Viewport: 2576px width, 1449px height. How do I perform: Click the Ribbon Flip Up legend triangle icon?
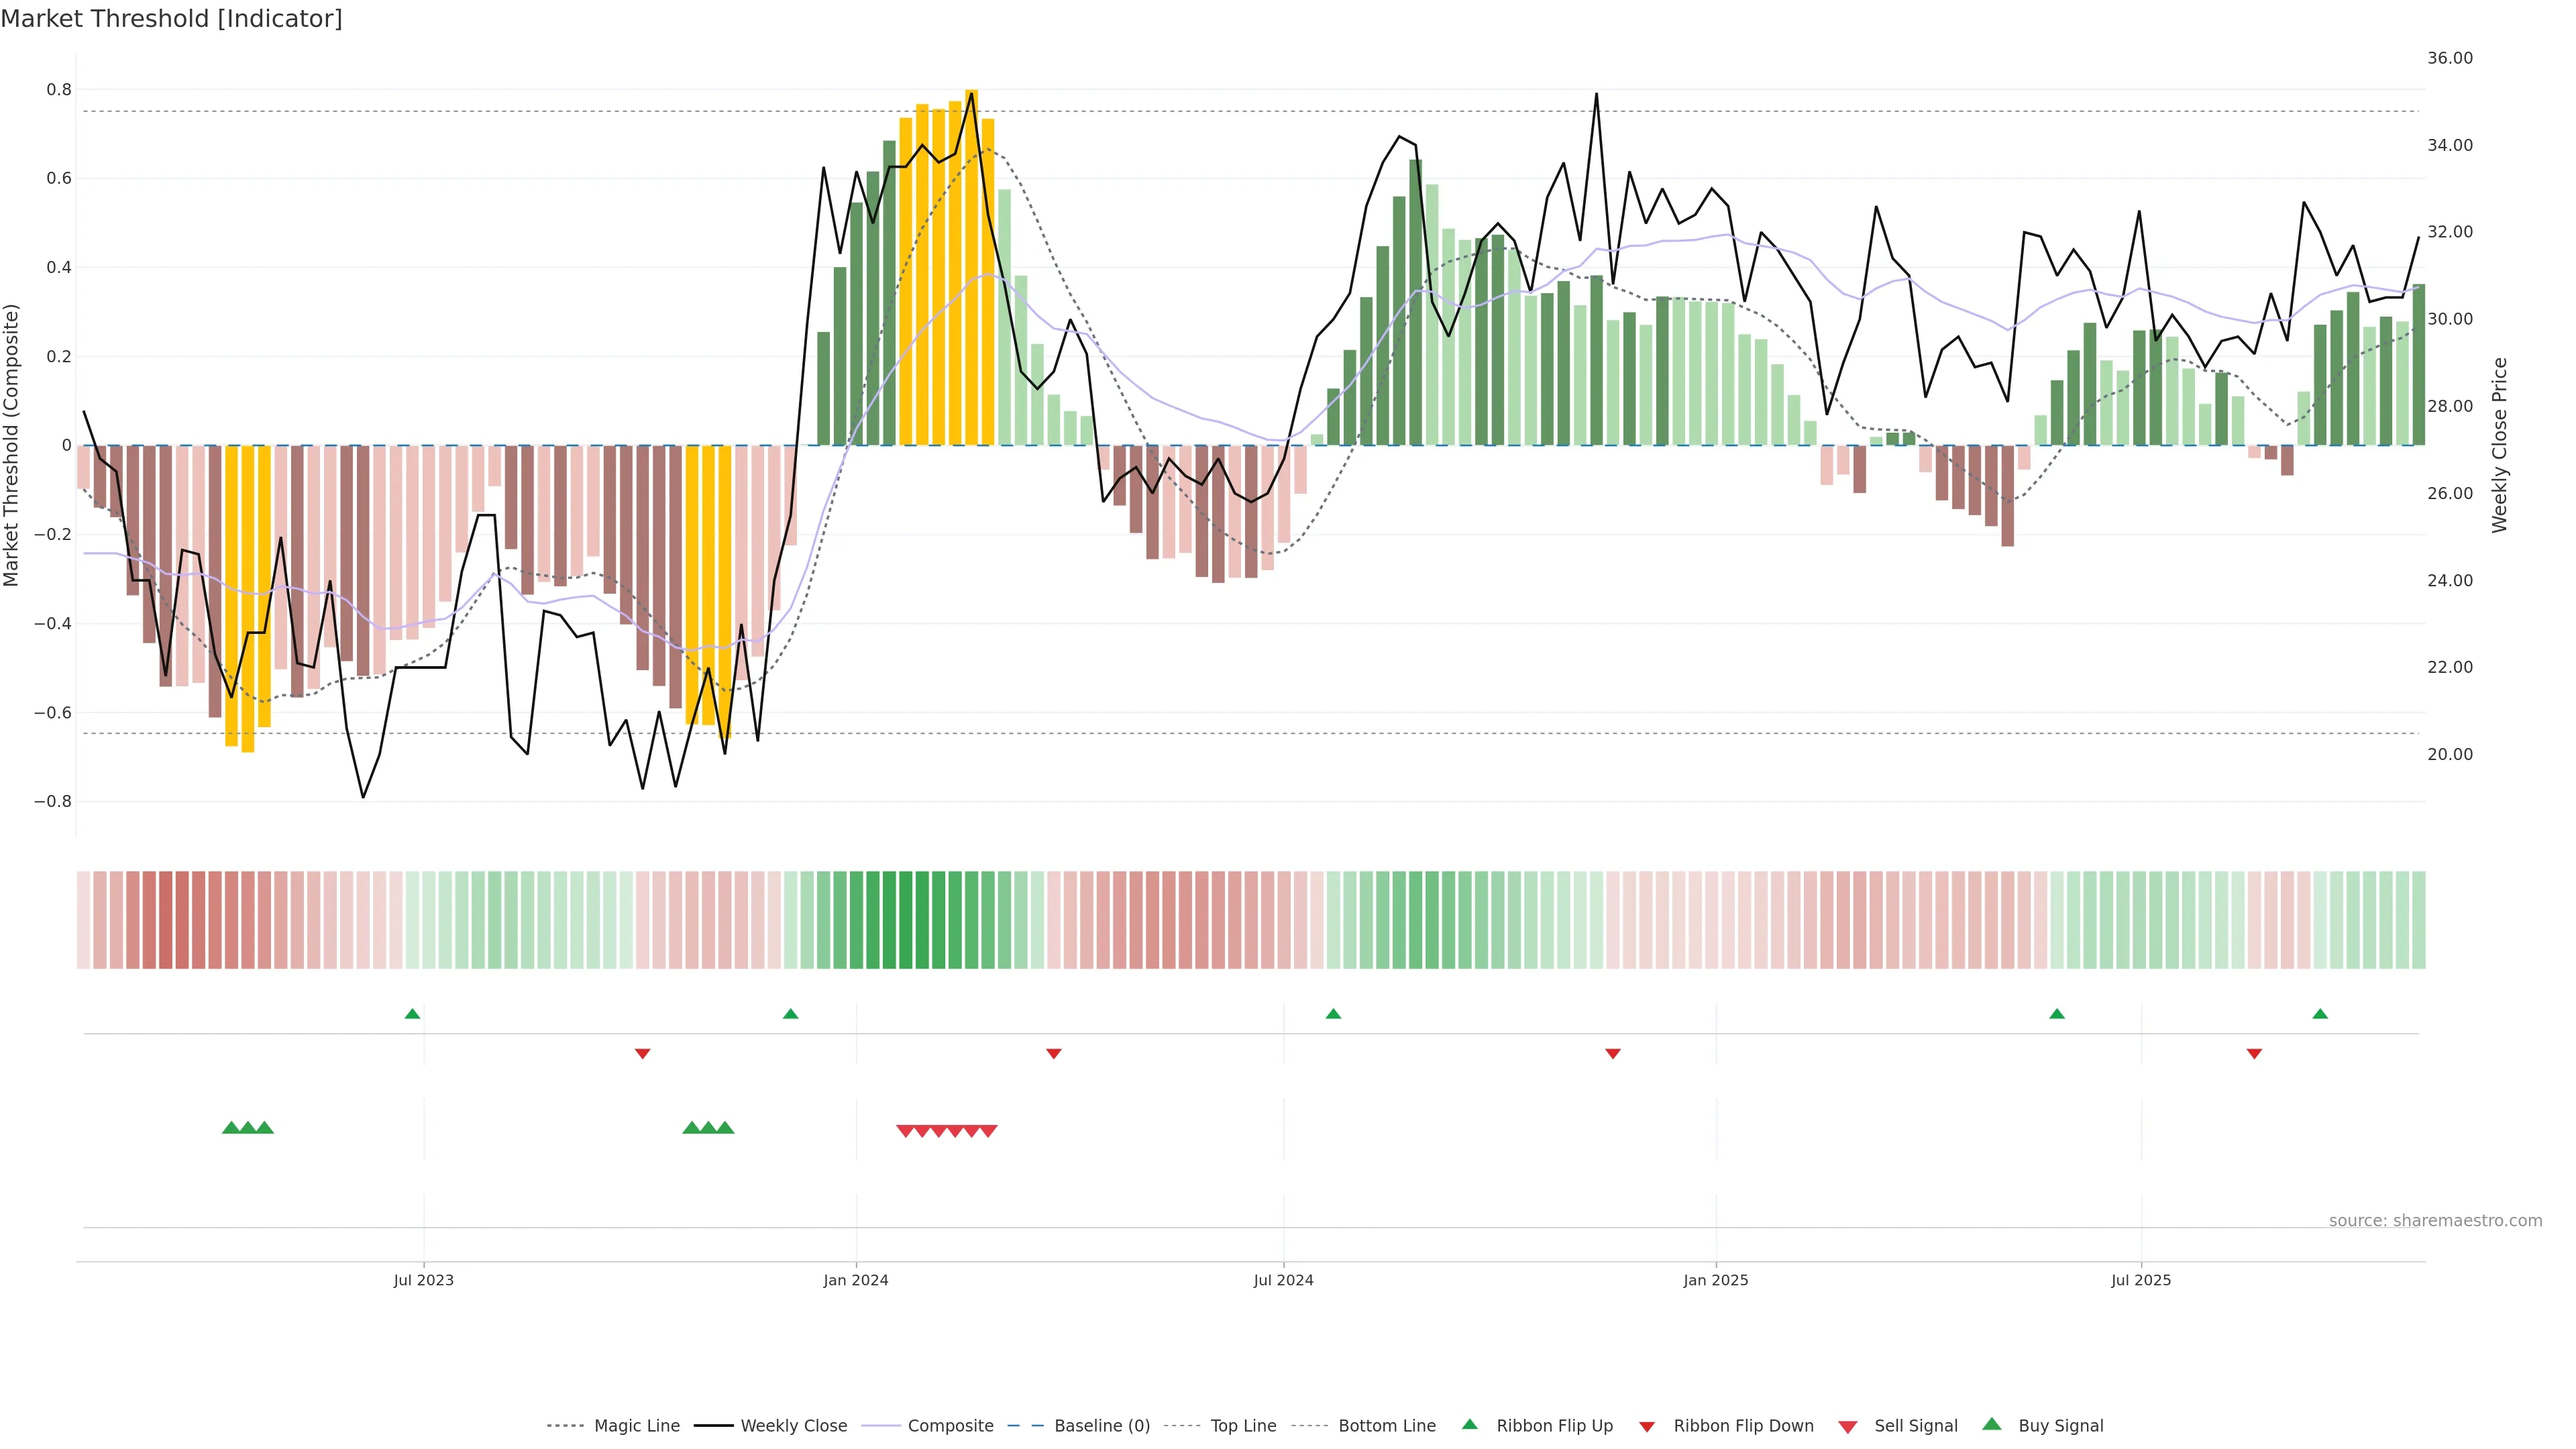(1469, 1424)
